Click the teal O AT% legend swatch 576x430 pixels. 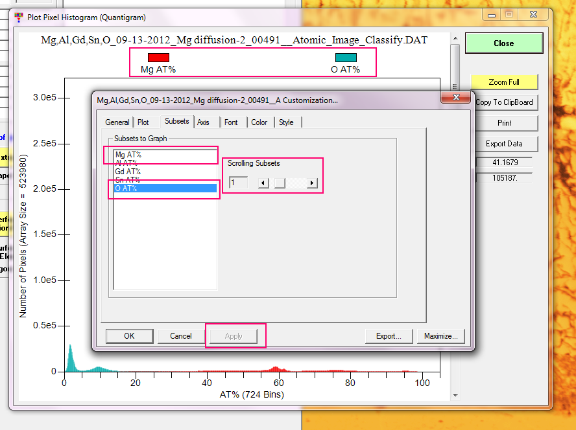coord(345,58)
